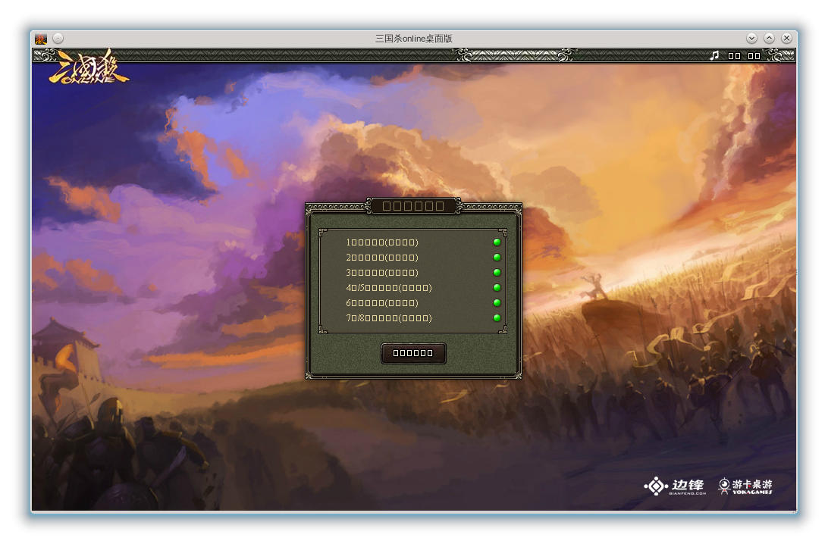828x544 pixels.
Task: Click the green status dot on row 4/5
Action: tap(497, 288)
